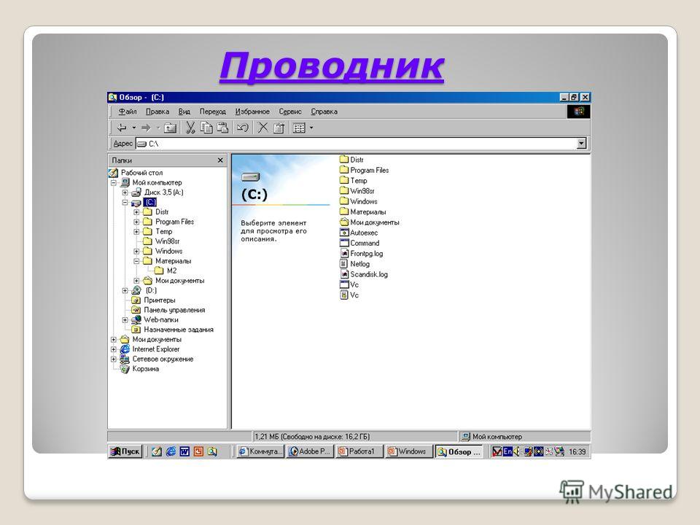This screenshot has width=700, height=525.
Task: Select Панель управления in the tree
Action: click(174, 311)
